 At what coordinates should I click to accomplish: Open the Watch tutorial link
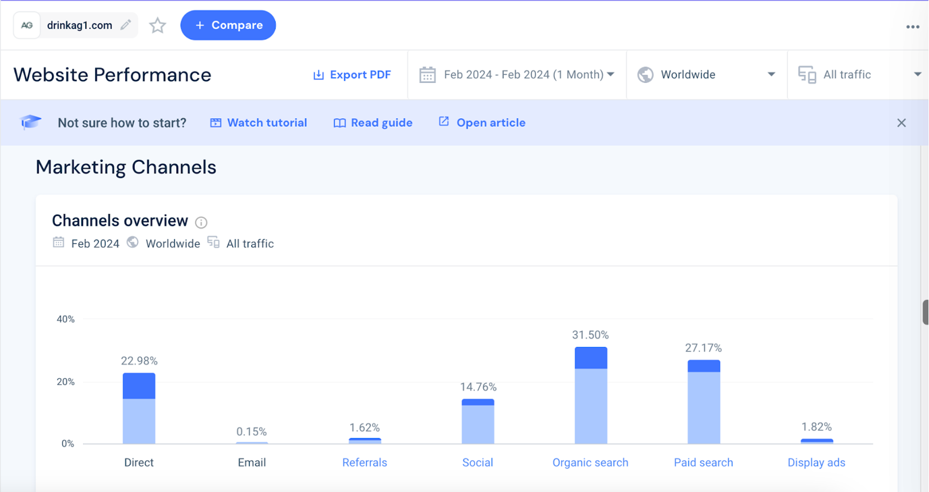coord(259,123)
